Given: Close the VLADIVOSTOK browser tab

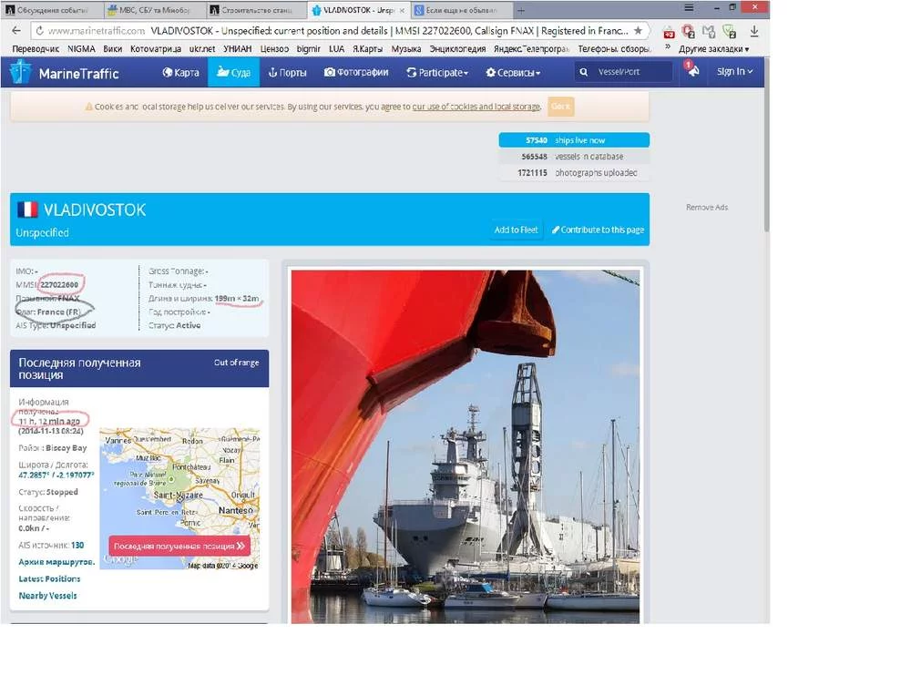Looking at the screenshot, I should (x=402, y=10).
